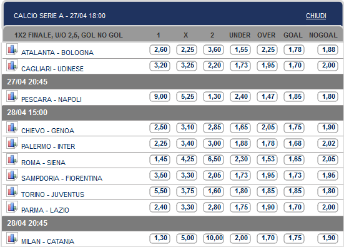Open statistics icon for Atalanta - Bologna
This screenshot has width=344, height=247.
tap(12, 49)
